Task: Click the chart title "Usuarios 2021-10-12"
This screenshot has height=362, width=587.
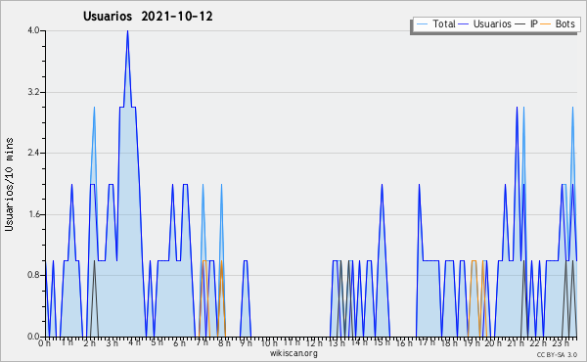Action: [x=148, y=17]
